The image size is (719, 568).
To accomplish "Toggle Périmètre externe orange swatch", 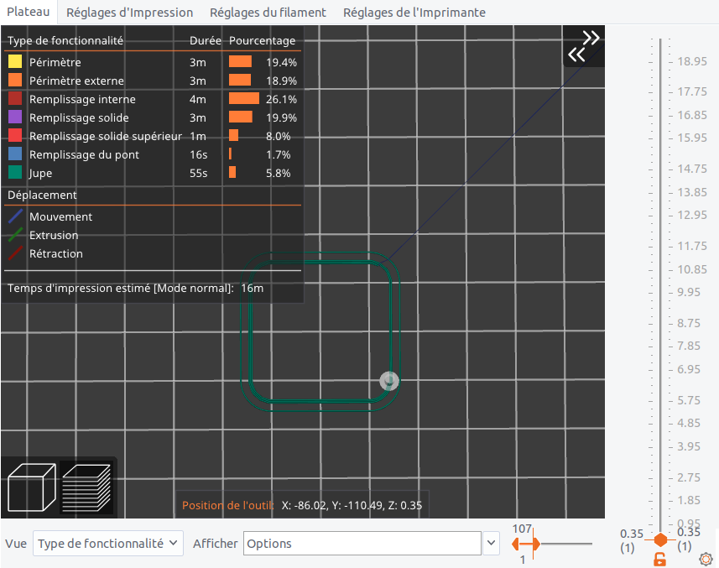I will (x=15, y=81).
